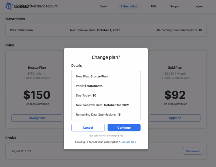Click the "Change plan?" dialog heading
Viewport: 216px width, 167px height.
pyautogui.click(x=106, y=57)
